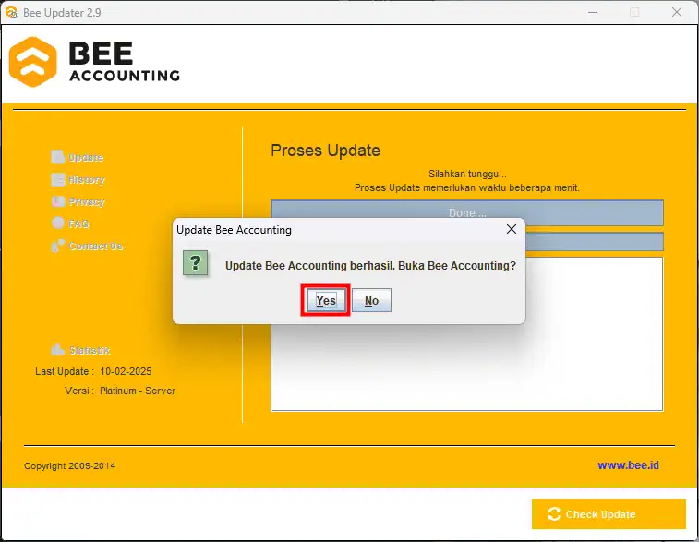The width and height of the screenshot is (699, 542).
Task: Click the Done progress bar
Action: click(467, 213)
